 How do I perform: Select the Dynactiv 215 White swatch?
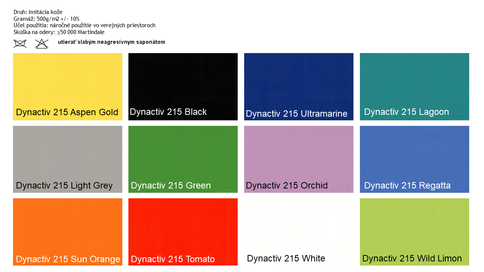pos(299,232)
